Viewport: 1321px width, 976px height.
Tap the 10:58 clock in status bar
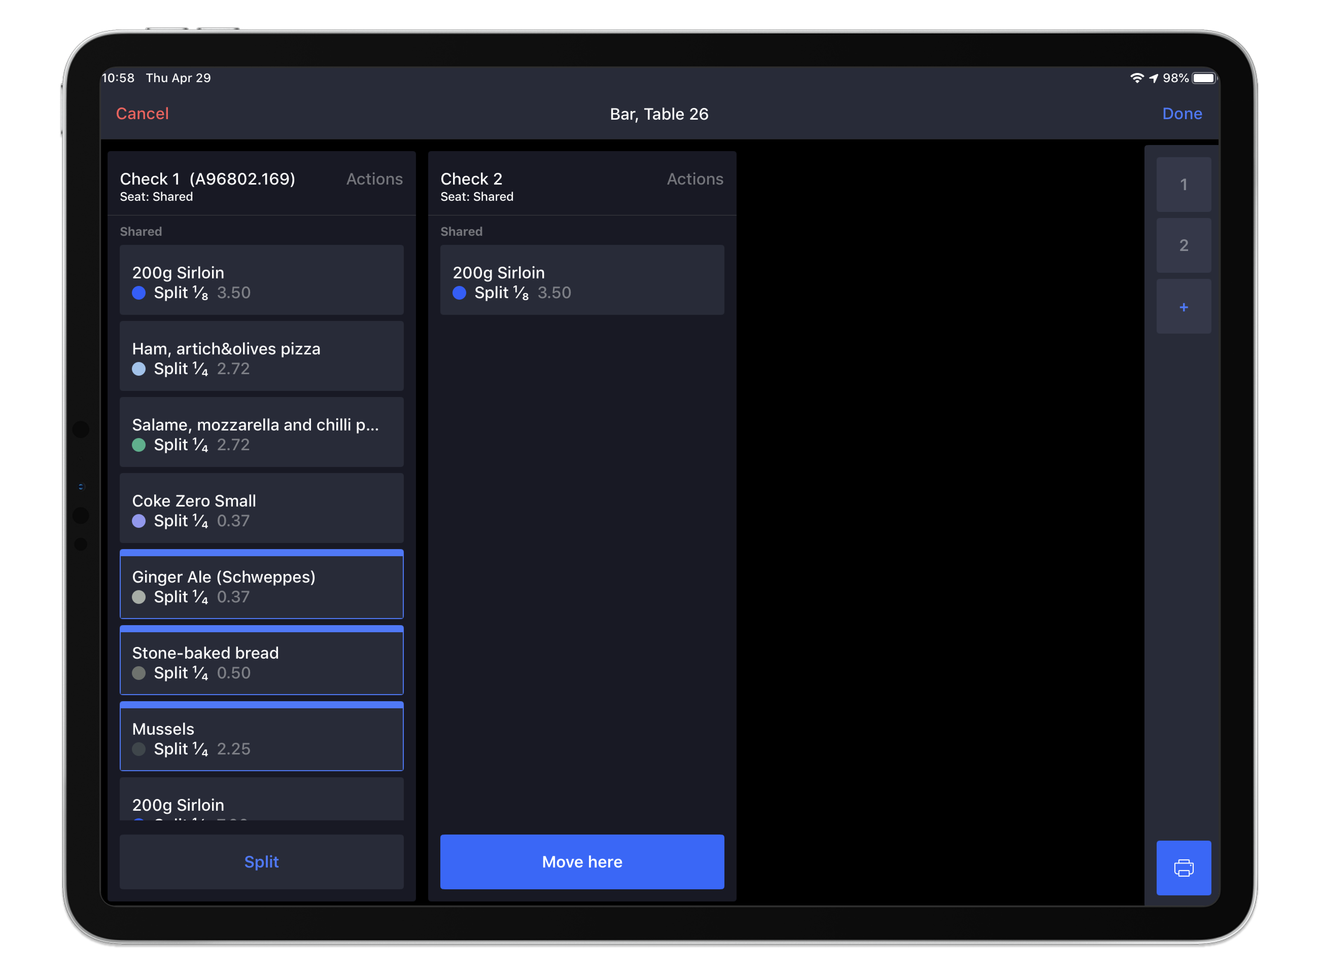[118, 78]
